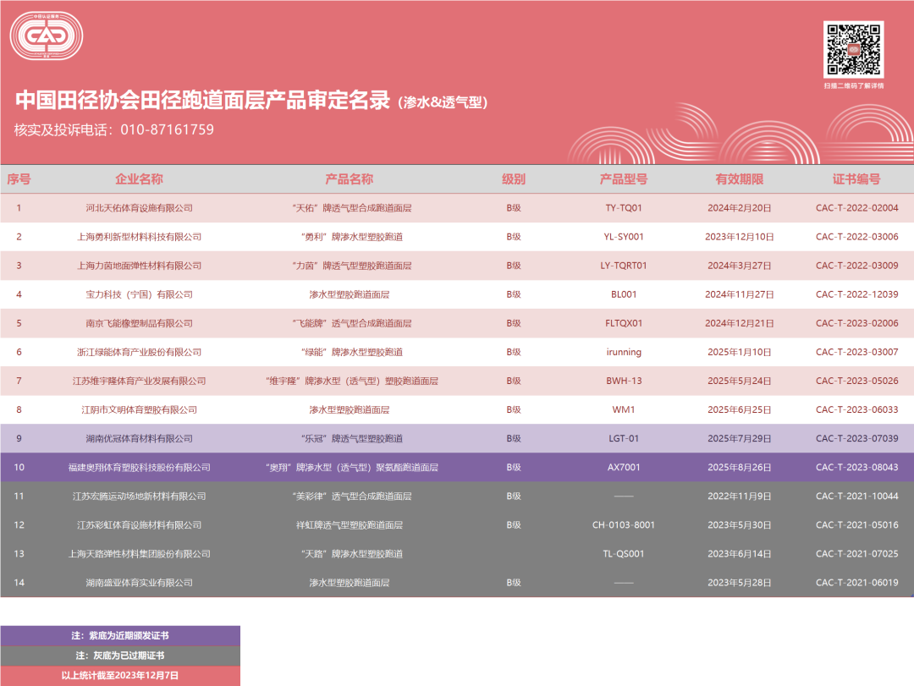Click the main title 中国田径协会田径跑道面层产品审定名录
The image size is (914, 686).
(202, 100)
